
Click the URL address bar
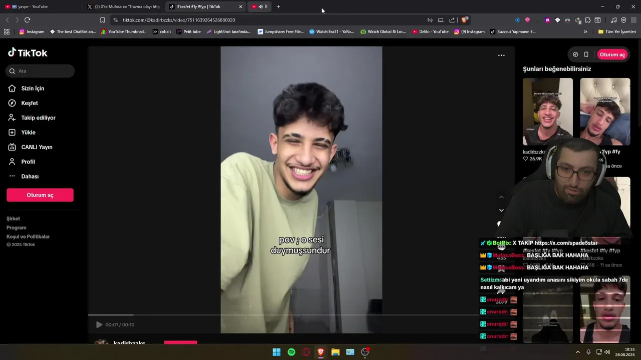(270, 20)
